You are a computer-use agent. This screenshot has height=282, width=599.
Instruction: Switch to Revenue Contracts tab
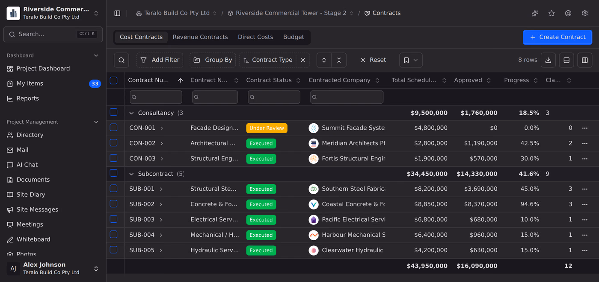point(200,37)
